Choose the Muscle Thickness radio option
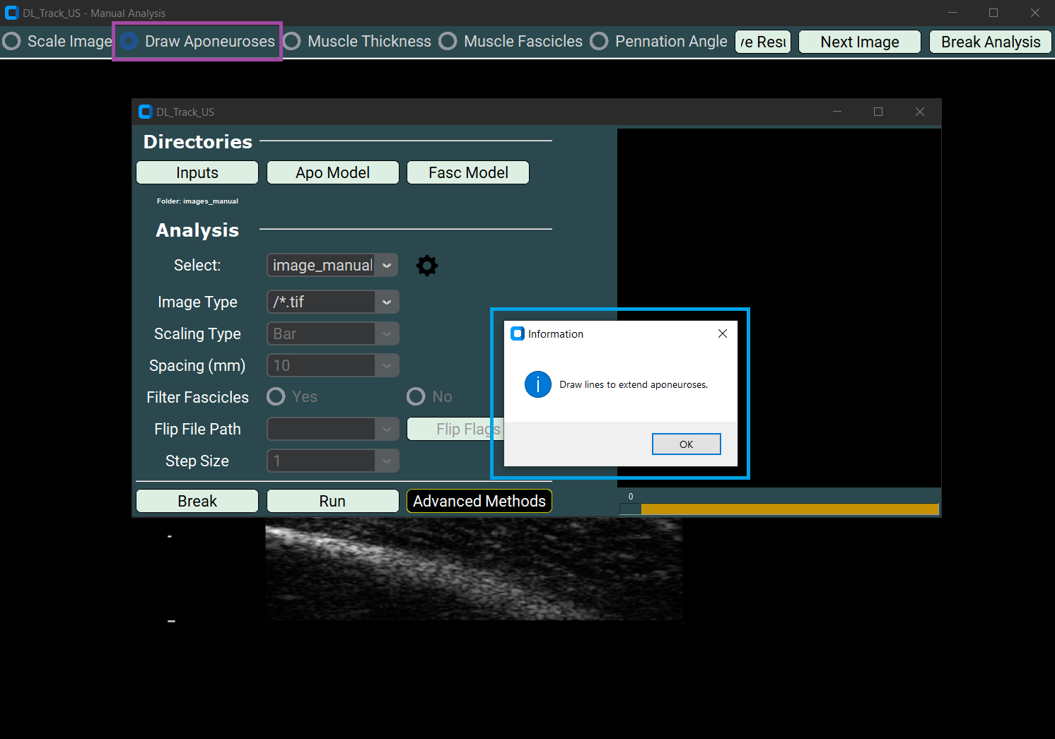Screen dimensions: 1055x739 click(292, 42)
